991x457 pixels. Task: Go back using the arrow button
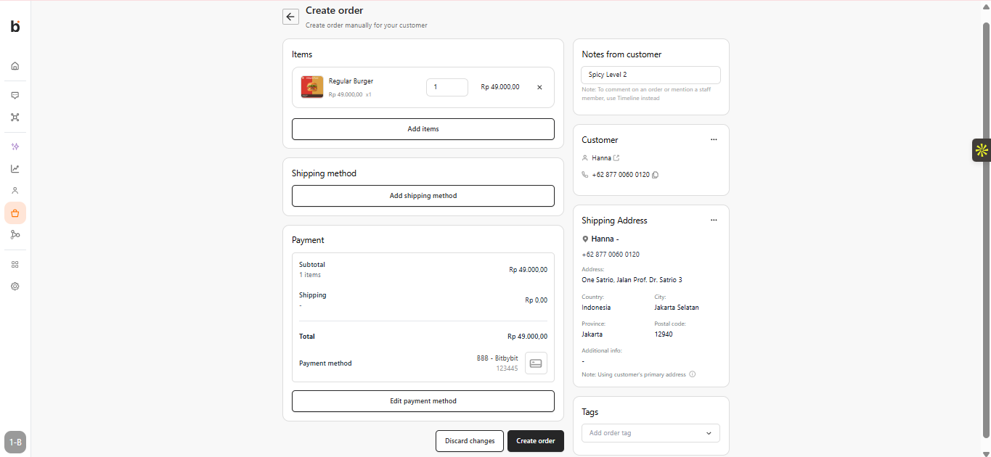pyautogui.click(x=290, y=17)
